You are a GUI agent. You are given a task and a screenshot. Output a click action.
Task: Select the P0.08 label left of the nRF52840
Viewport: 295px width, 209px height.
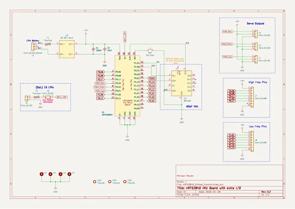[100, 76]
